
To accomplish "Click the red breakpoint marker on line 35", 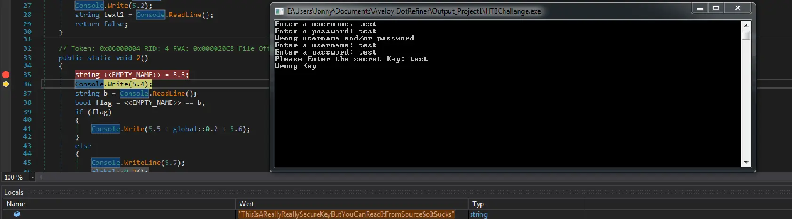I will pyautogui.click(x=6, y=75).
